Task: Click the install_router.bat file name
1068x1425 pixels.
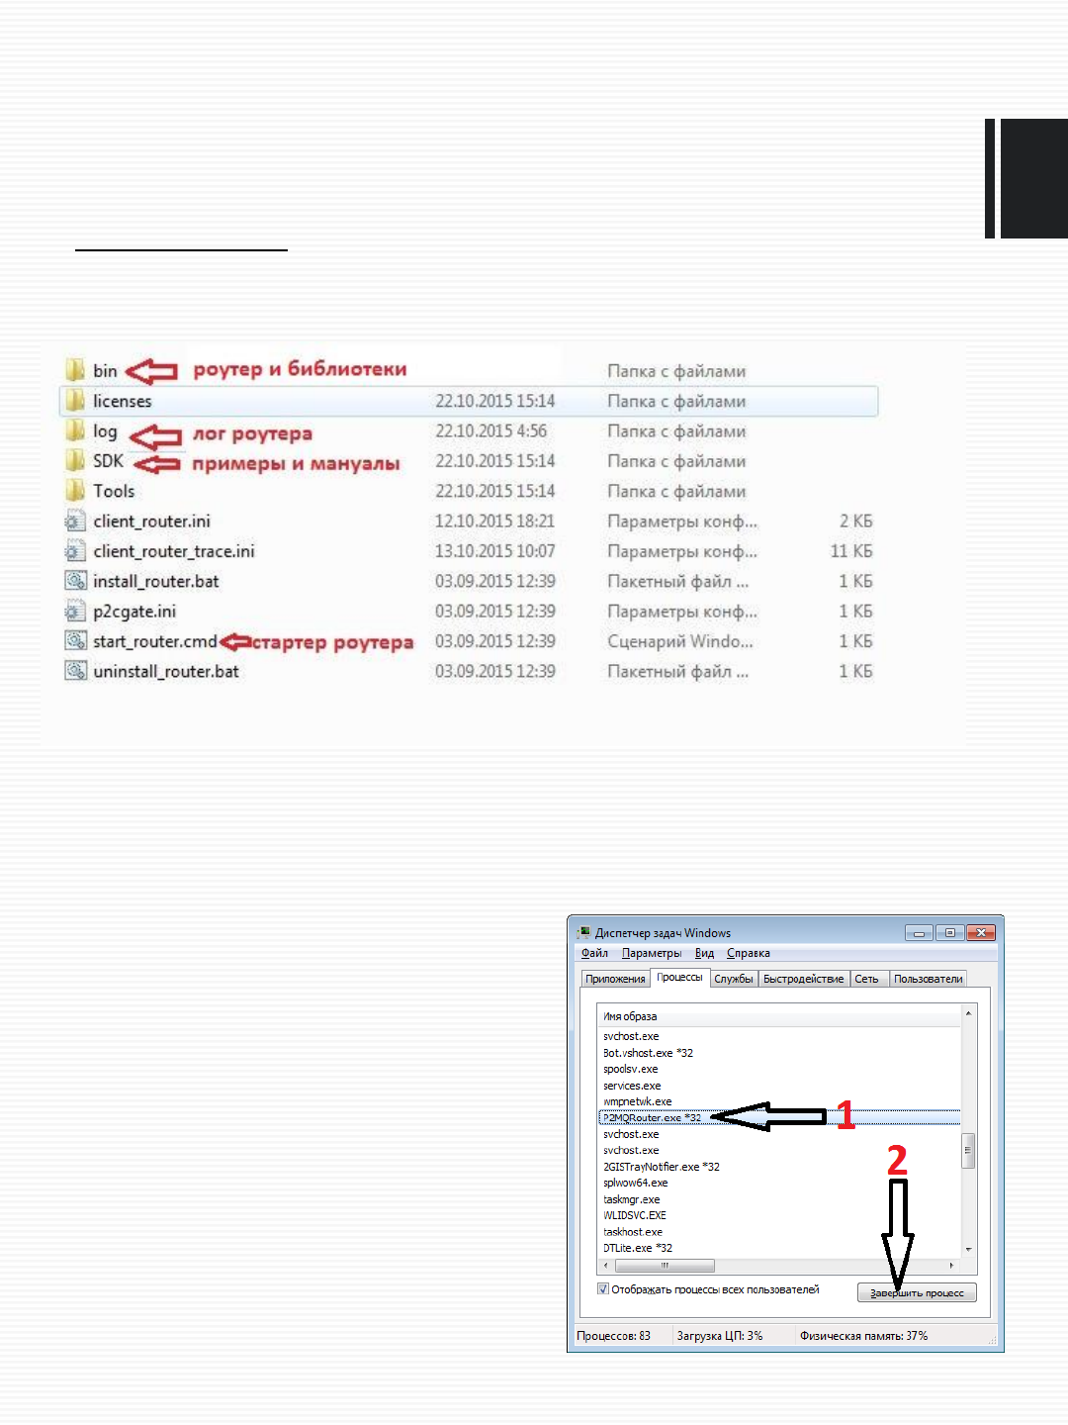Action: pos(156,581)
